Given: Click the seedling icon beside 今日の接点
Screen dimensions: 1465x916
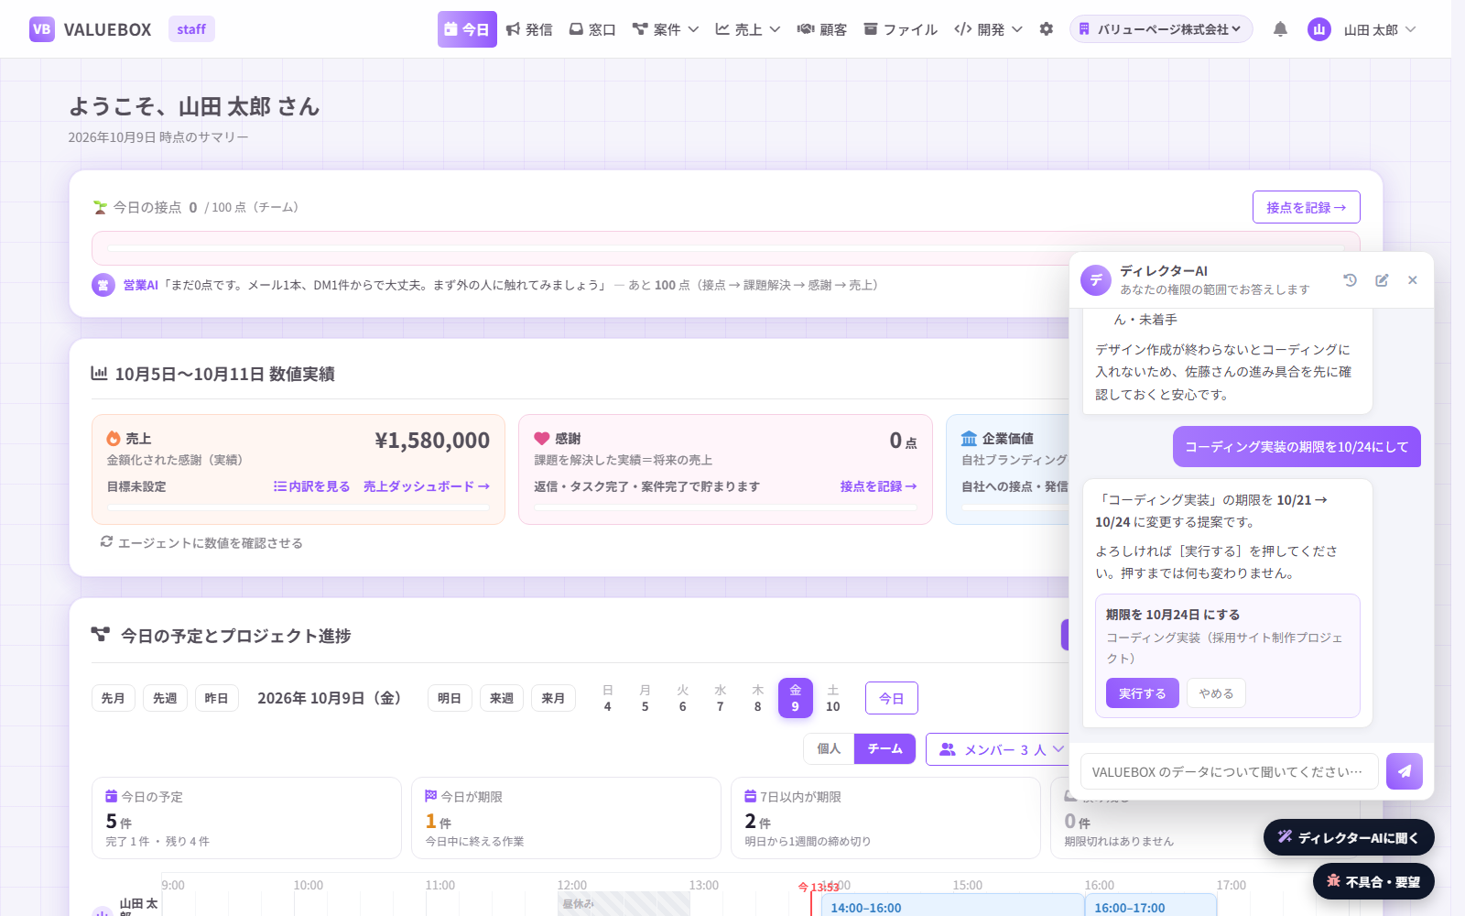Looking at the screenshot, I should (100, 208).
